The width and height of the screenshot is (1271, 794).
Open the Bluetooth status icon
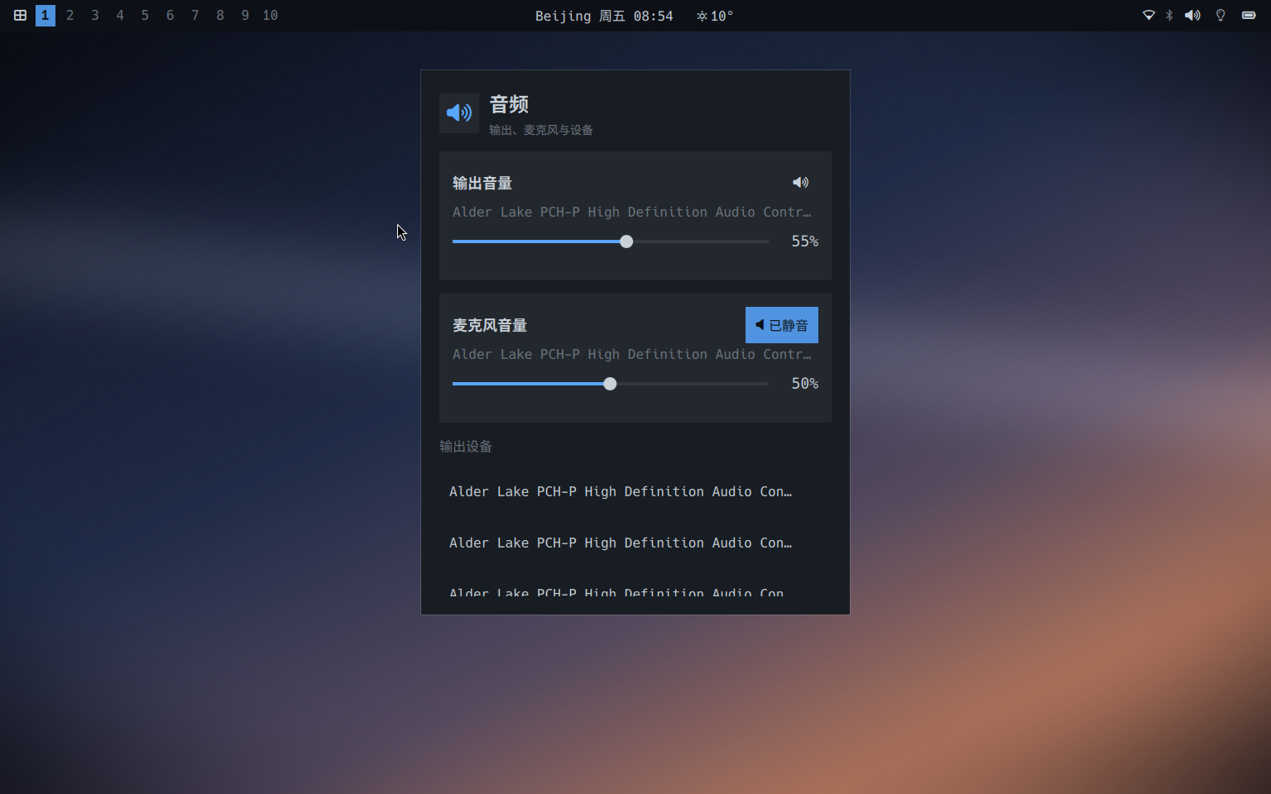[x=1169, y=15]
